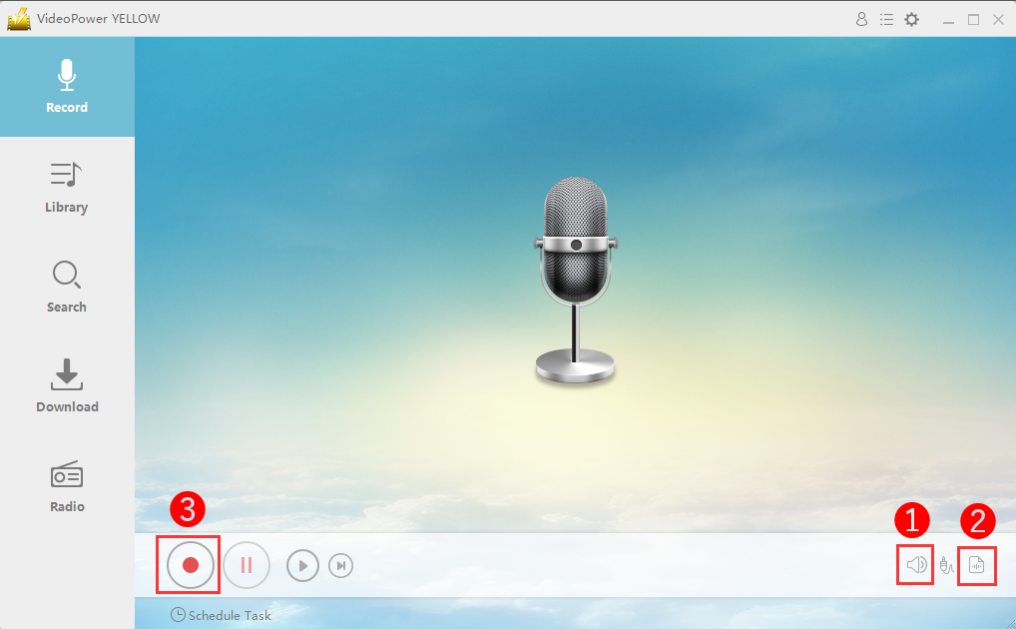Open the Download section
This screenshot has height=629, width=1016.
(67, 386)
